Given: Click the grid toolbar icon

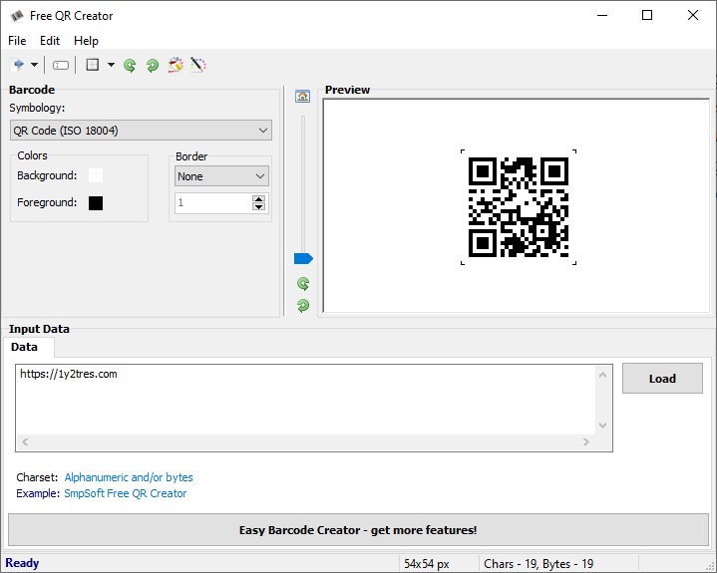Looking at the screenshot, I should (93, 65).
